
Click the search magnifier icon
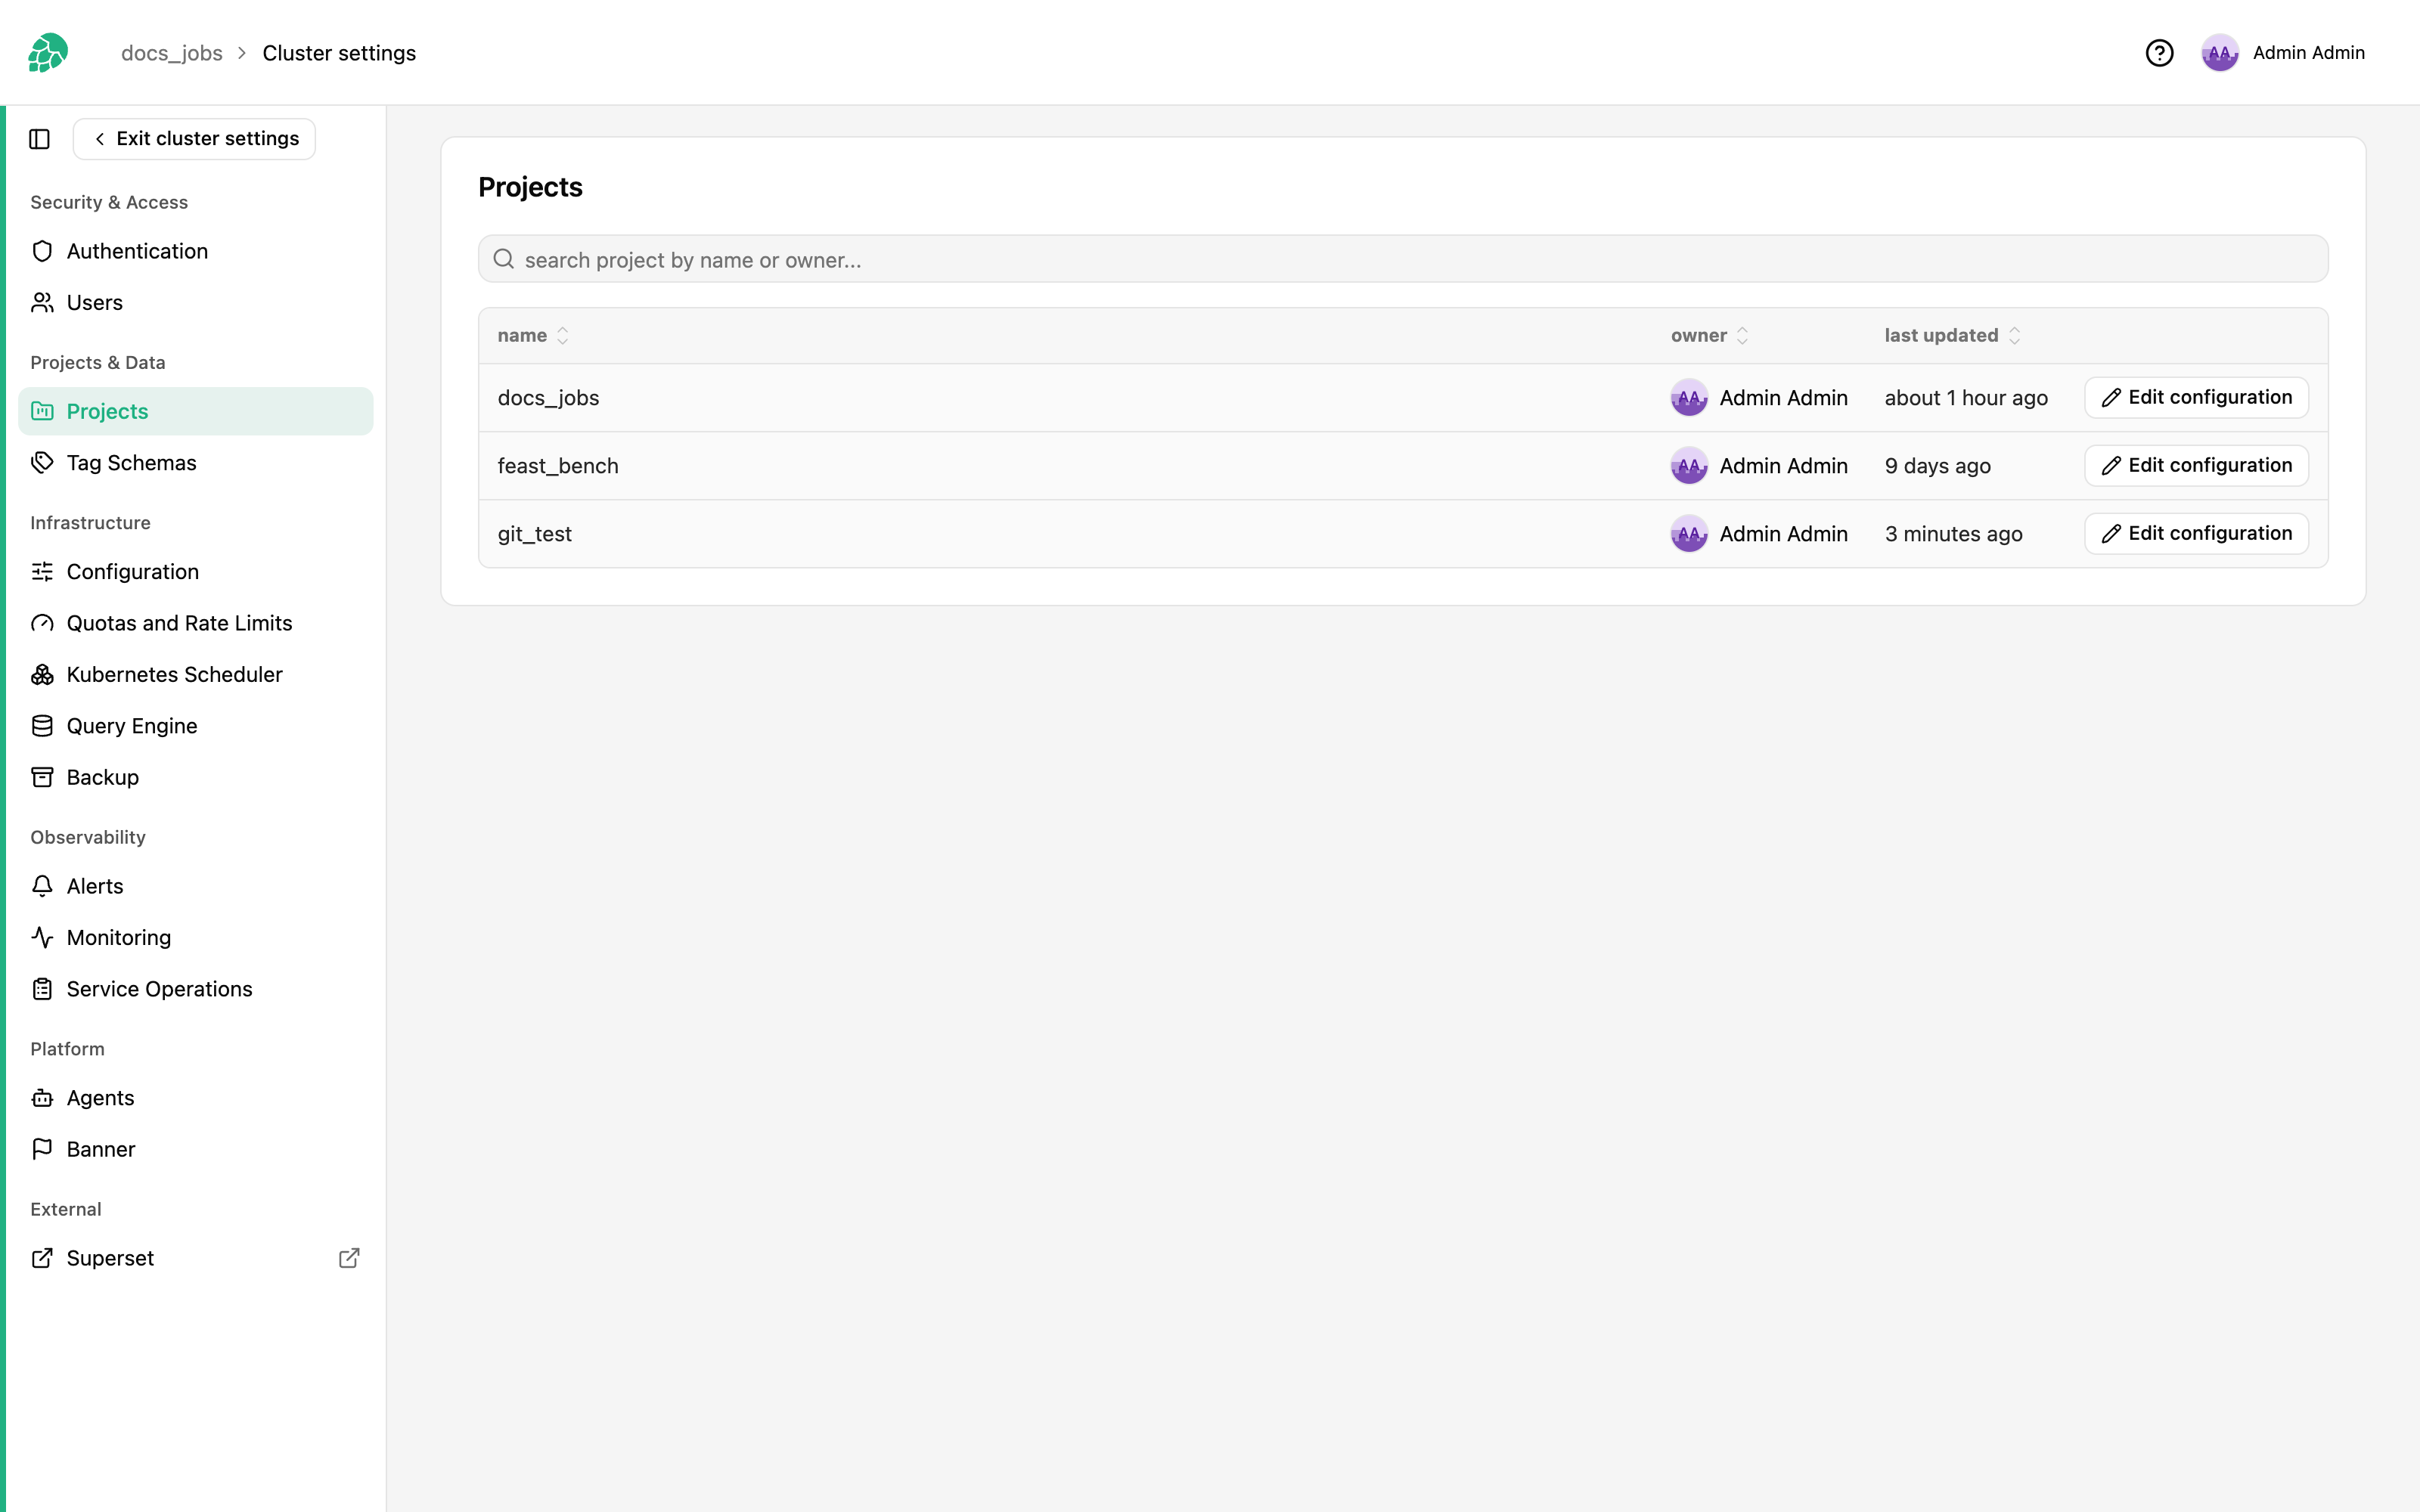point(504,260)
